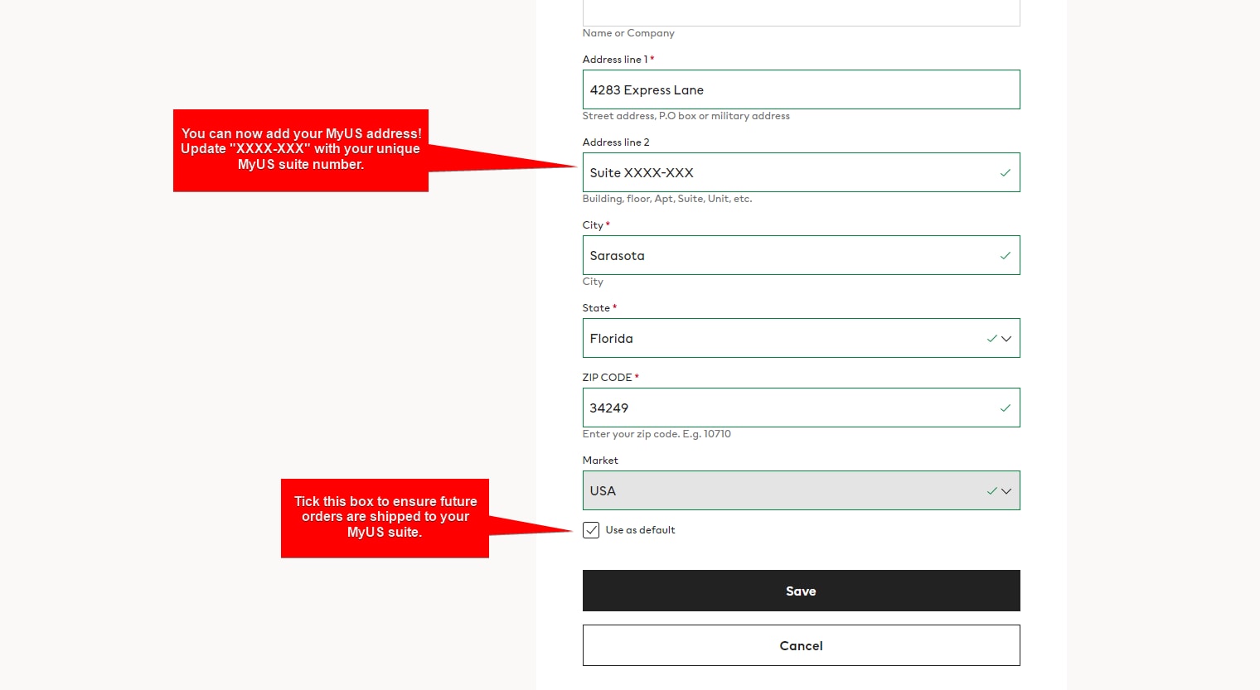Click the "State" field label
The height and width of the screenshot is (690, 1260).
point(596,308)
